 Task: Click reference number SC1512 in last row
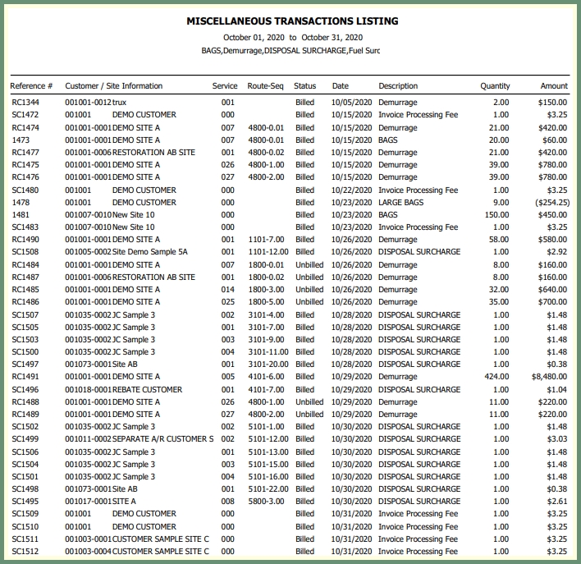point(25,552)
